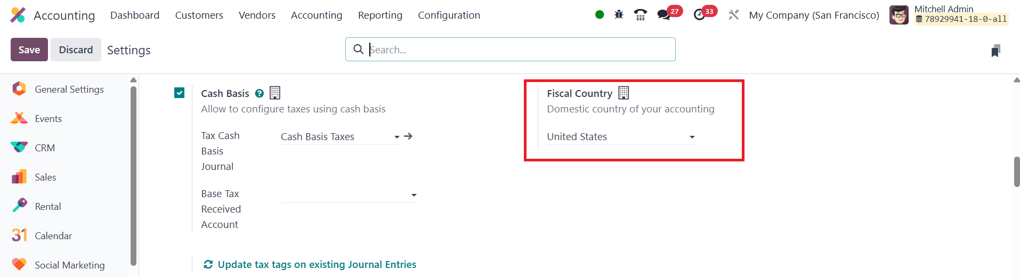Select CRM in the settings sidebar
This screenshot has height=277, width=1020.
(45, 148)
